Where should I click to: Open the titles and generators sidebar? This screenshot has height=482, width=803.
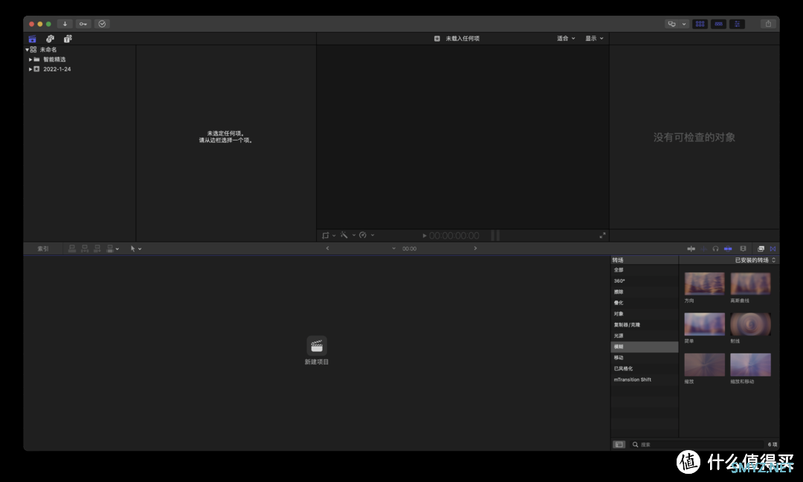point(68,39)
